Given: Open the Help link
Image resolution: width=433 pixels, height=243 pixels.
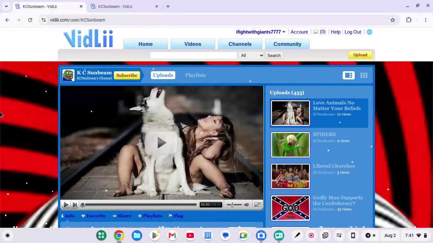Looking at the screenshot, I should click(335, 32).
